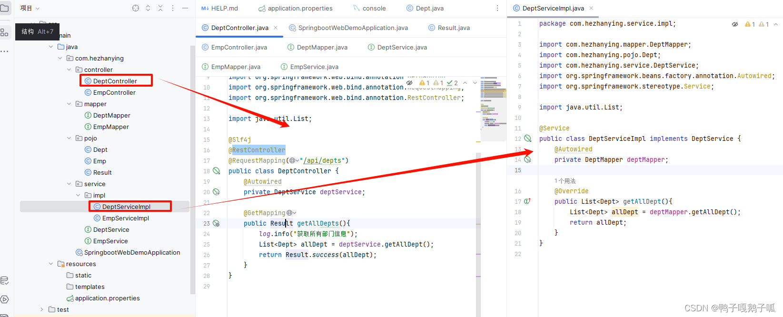The image size is (783, 317).
Task: Select the templates folder
Action: click(x=89, y=287)
